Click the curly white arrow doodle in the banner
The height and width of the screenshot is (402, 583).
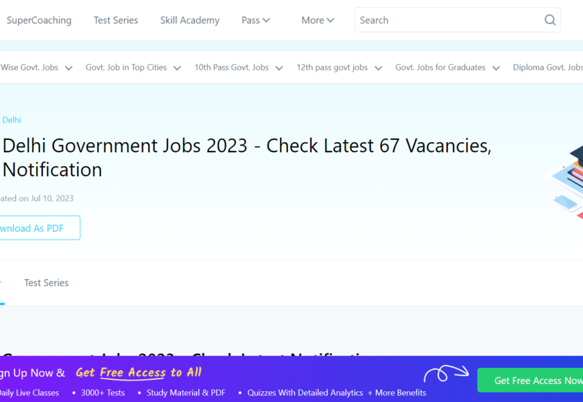[444, 374]
